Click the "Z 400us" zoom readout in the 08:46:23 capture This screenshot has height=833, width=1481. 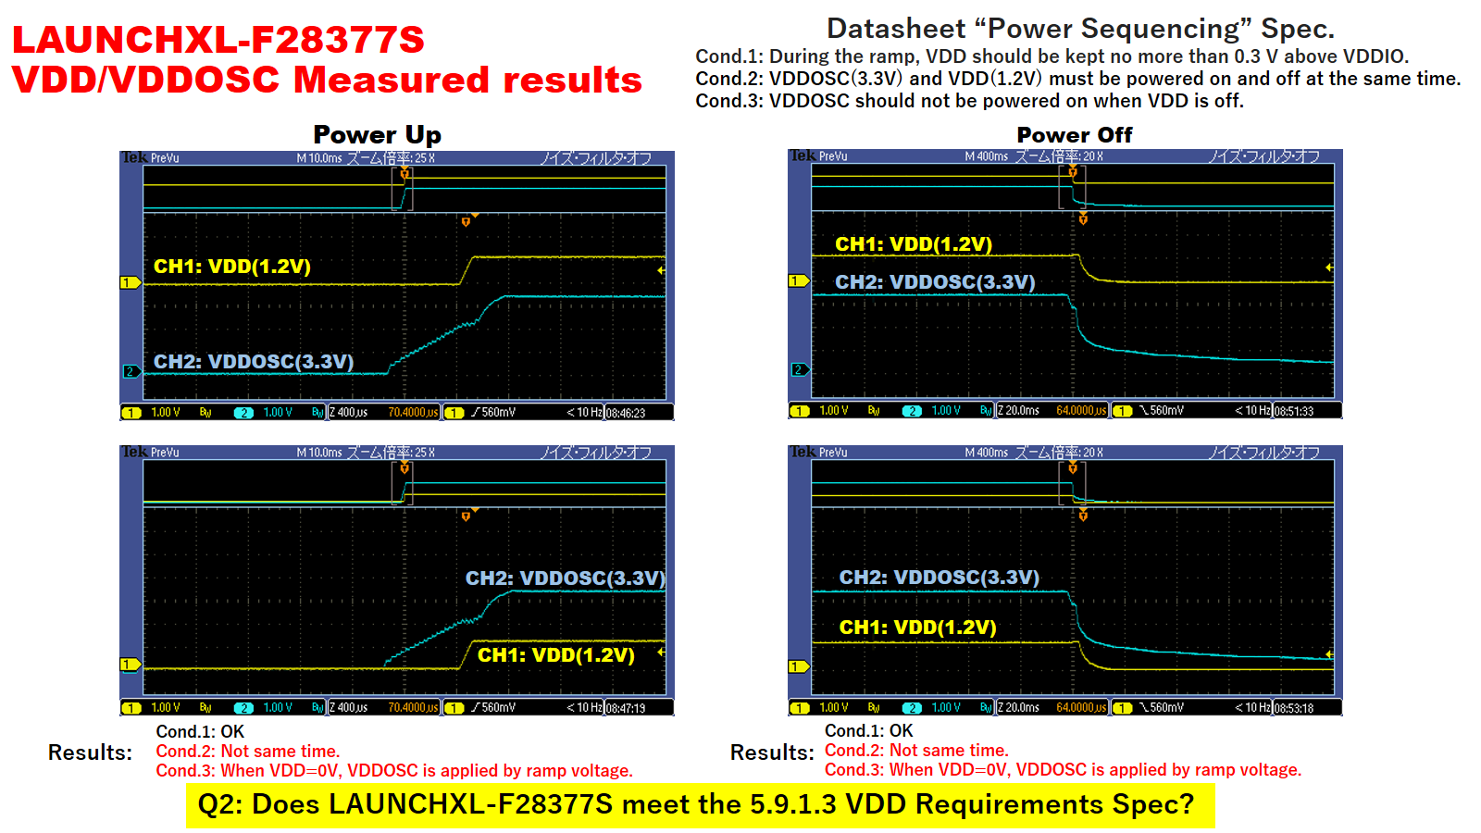pos(349,413)
